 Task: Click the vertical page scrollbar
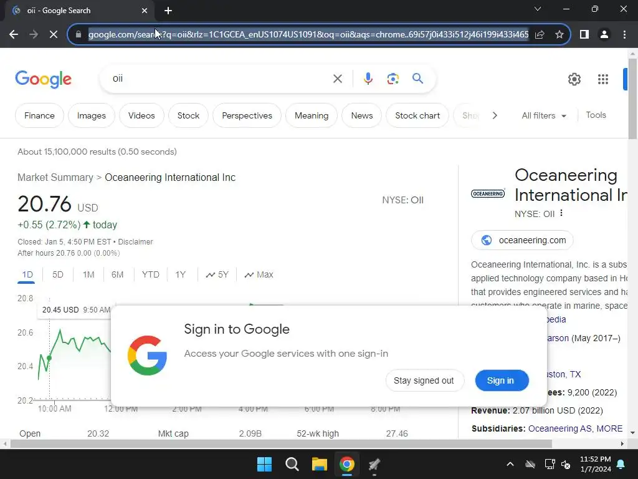632,99
